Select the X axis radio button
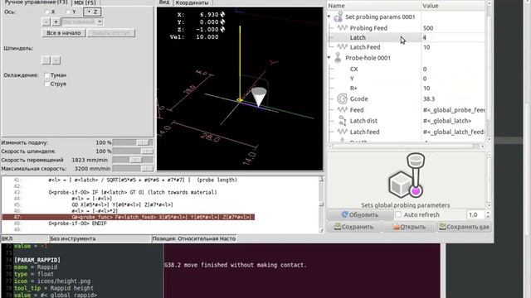 [47, 12]
